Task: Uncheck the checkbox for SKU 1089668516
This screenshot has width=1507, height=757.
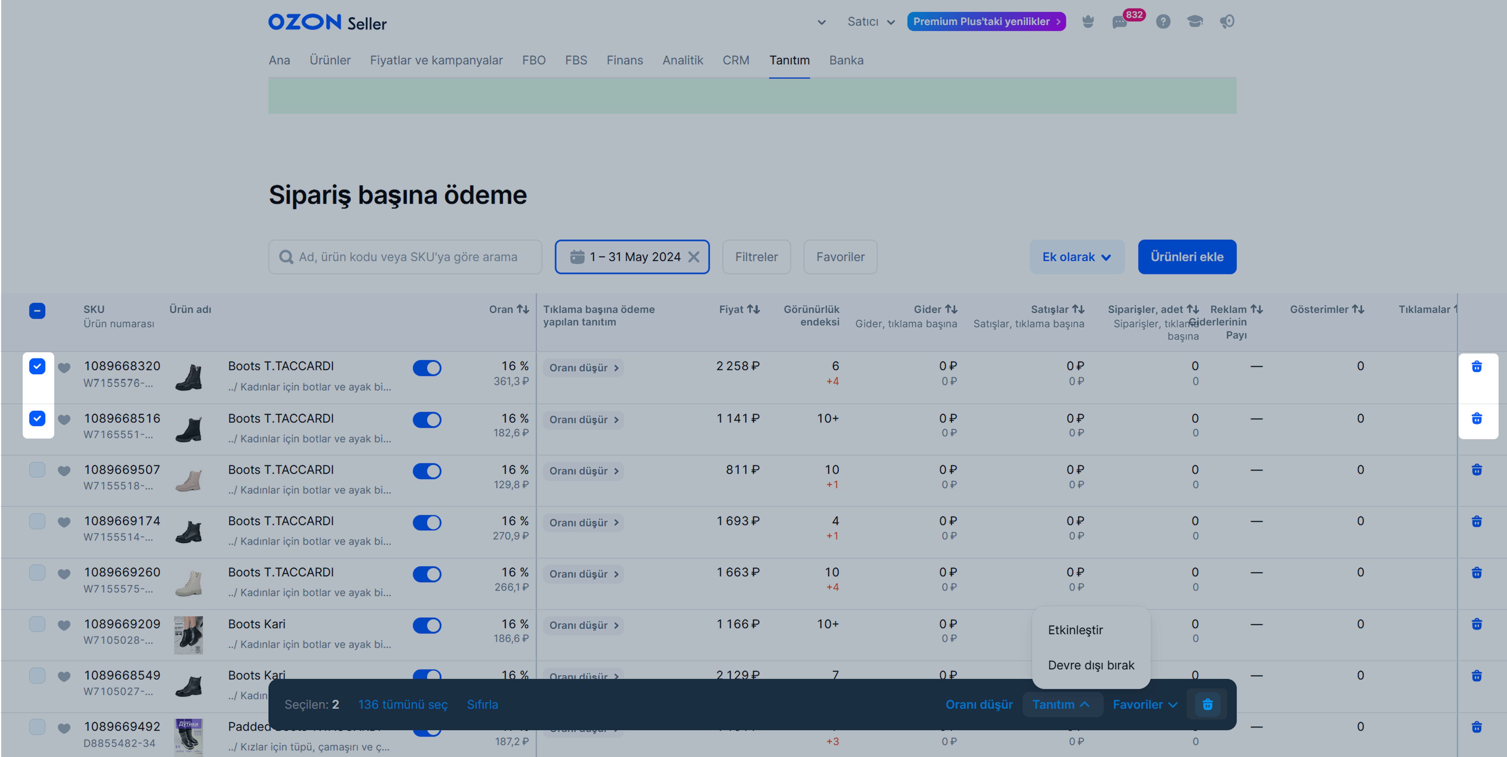Action: pos(37,418)
